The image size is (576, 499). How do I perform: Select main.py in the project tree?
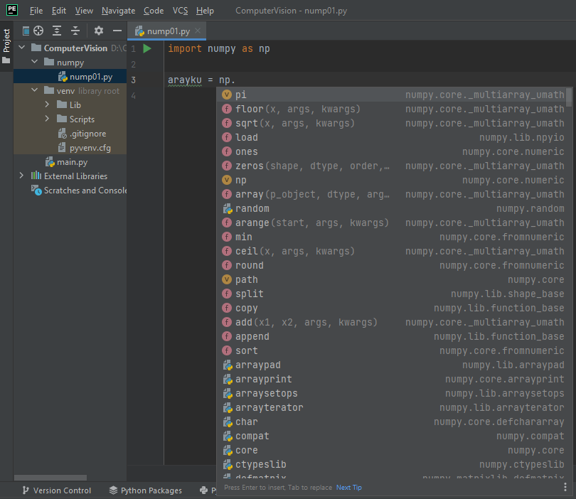coord(70,162)
